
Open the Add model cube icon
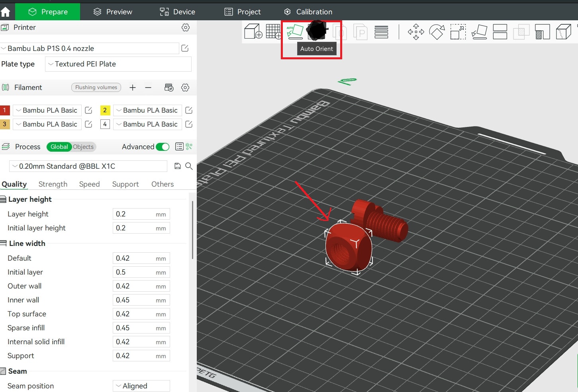(x=253, y=31)
